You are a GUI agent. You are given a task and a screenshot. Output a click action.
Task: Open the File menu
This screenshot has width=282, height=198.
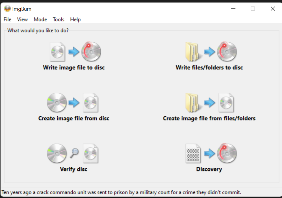click(7, 19)
